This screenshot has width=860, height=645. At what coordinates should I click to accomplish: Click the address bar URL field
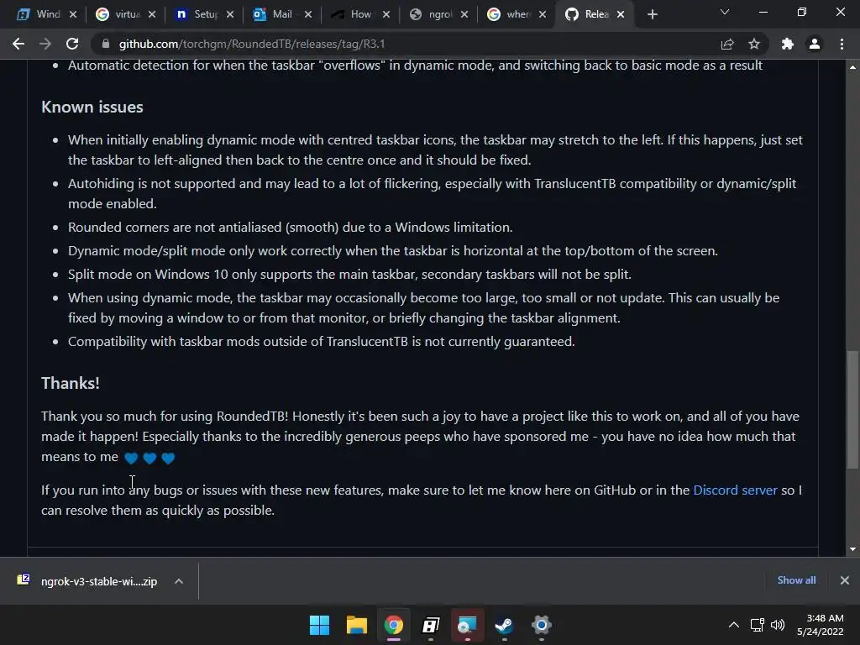coord(406,44)
